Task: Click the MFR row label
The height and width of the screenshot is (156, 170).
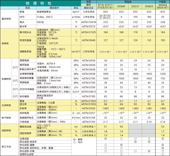Action: pyautogui.click(x=22, y=17)
